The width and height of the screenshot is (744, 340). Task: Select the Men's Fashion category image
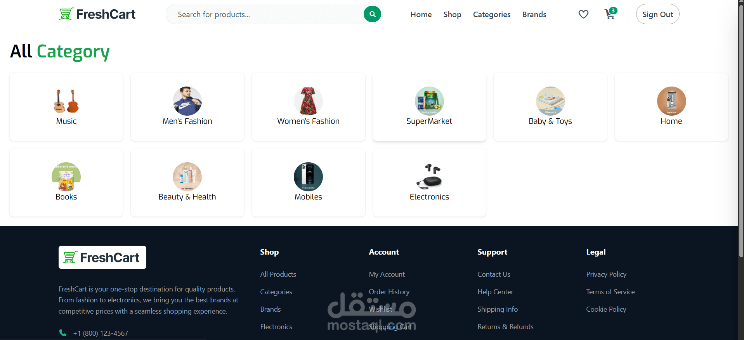tap(187, 101)
